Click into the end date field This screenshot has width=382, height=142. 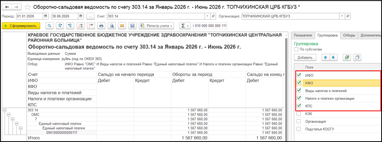tap(64, 16)
